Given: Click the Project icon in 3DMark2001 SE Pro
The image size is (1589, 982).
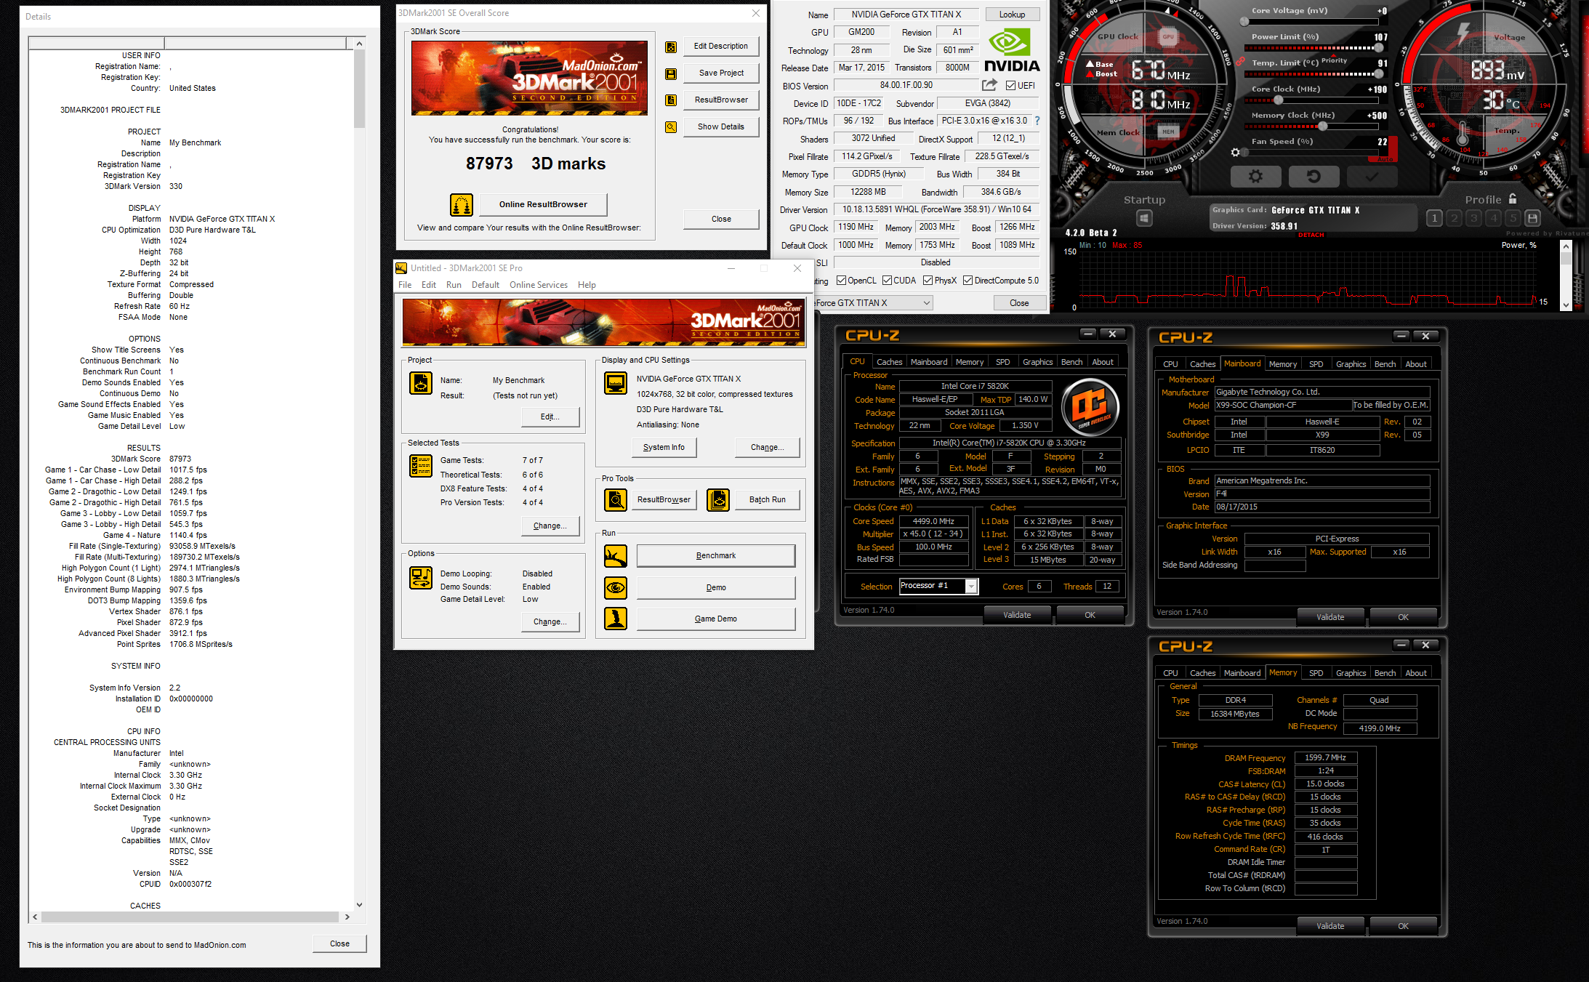Looking at the screenshot, I should pos(421,382).
